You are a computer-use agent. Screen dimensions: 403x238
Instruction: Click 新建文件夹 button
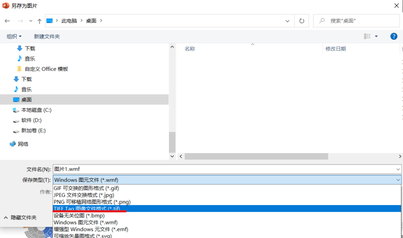47,36
